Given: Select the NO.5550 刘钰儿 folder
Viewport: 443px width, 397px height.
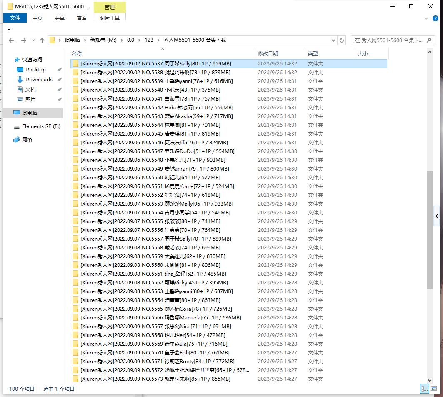Looking at the screenshot, I should [x=150, y=178].
